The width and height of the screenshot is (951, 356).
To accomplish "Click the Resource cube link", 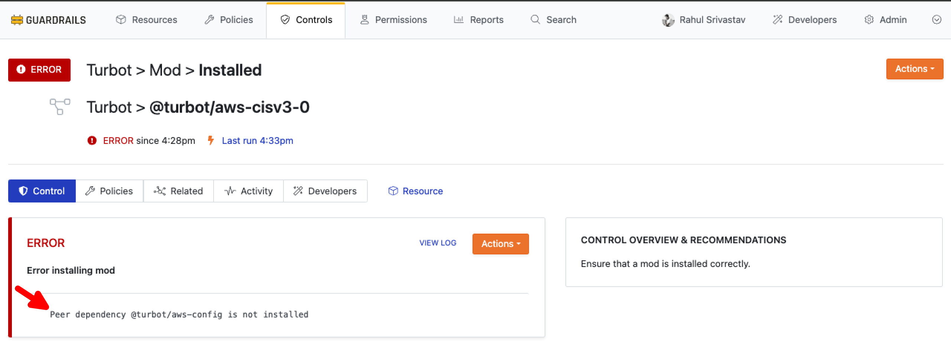I will 415,191.
